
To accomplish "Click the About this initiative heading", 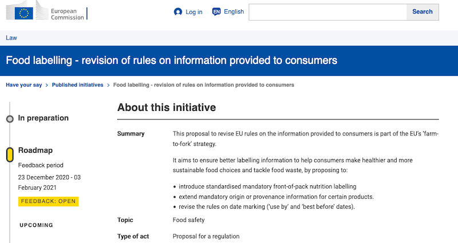I will click(167, 107).
